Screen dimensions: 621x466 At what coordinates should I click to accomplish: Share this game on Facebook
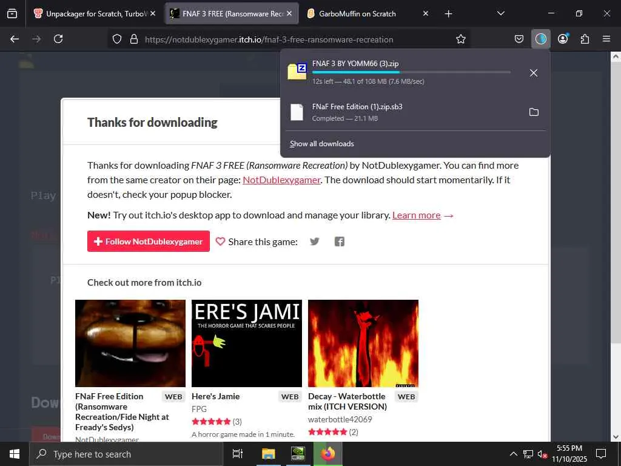pos(340,241)
